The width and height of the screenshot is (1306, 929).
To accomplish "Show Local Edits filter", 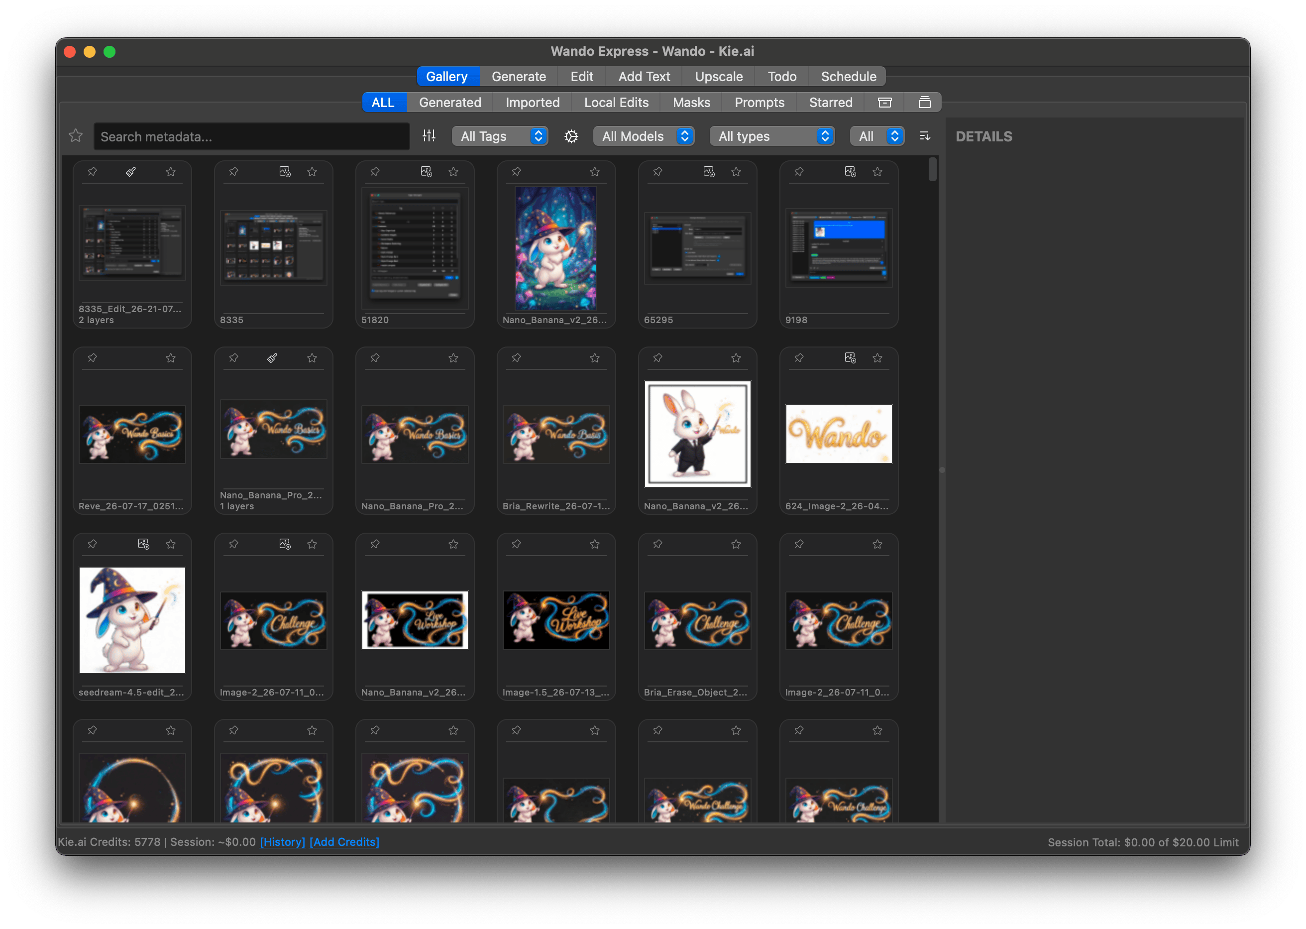I will (616, 103).
